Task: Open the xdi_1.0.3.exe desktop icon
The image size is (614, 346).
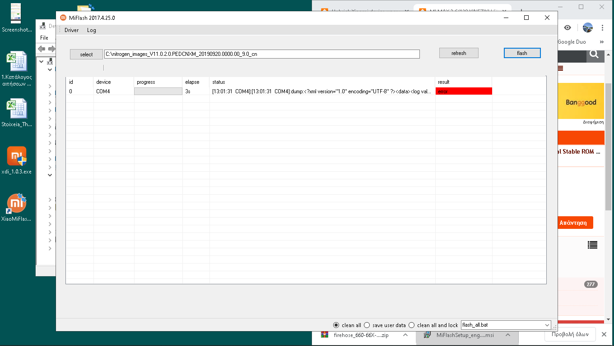Action: 17,157
